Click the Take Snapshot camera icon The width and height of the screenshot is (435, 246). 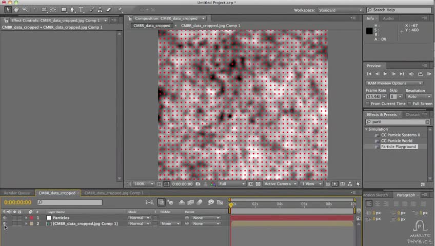point(198,184)
